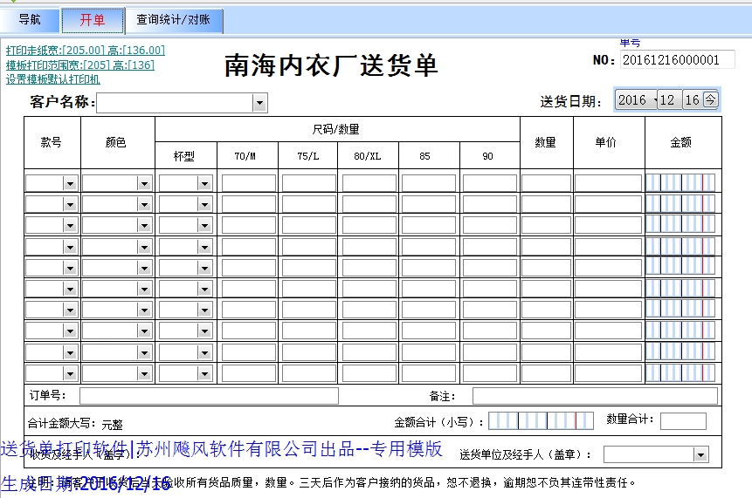Click the 打印走纸宽 paper size link
Viewport: 752px width, 498px height.
click(86, 51)
